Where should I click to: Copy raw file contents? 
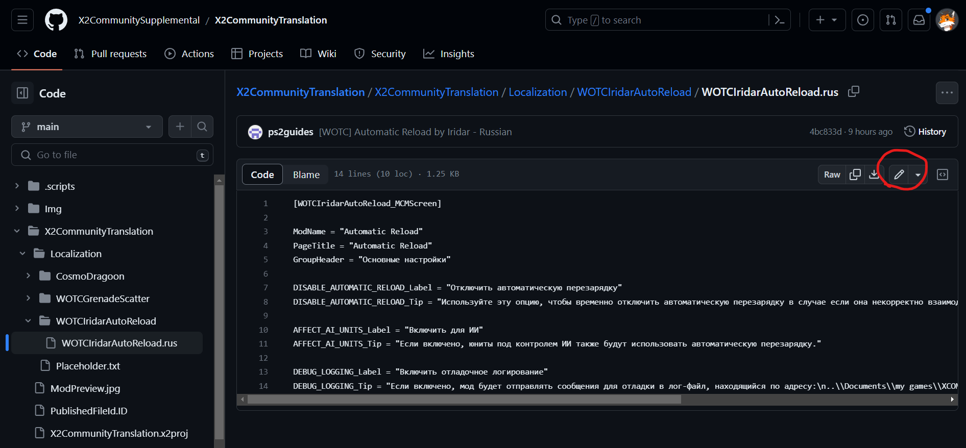855,175
